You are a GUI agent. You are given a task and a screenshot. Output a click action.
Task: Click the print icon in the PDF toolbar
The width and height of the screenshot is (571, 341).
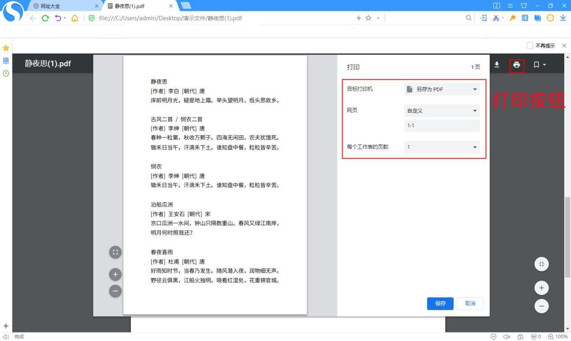(x=516, y=65)
